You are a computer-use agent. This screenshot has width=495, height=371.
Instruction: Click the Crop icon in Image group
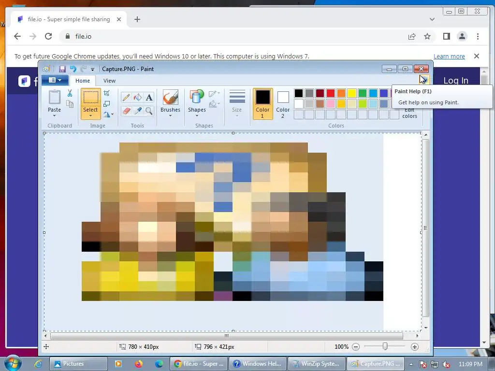107,93
